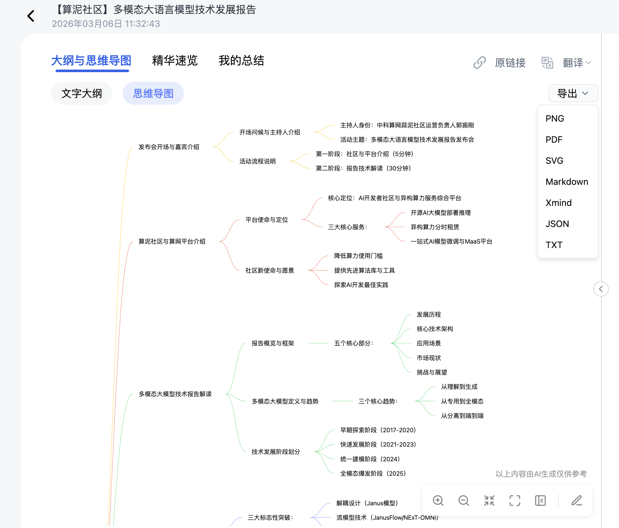Click text 全模态爆发阶段（2025）
Viewport: 619px width, 528px height.
coord(373,473)
